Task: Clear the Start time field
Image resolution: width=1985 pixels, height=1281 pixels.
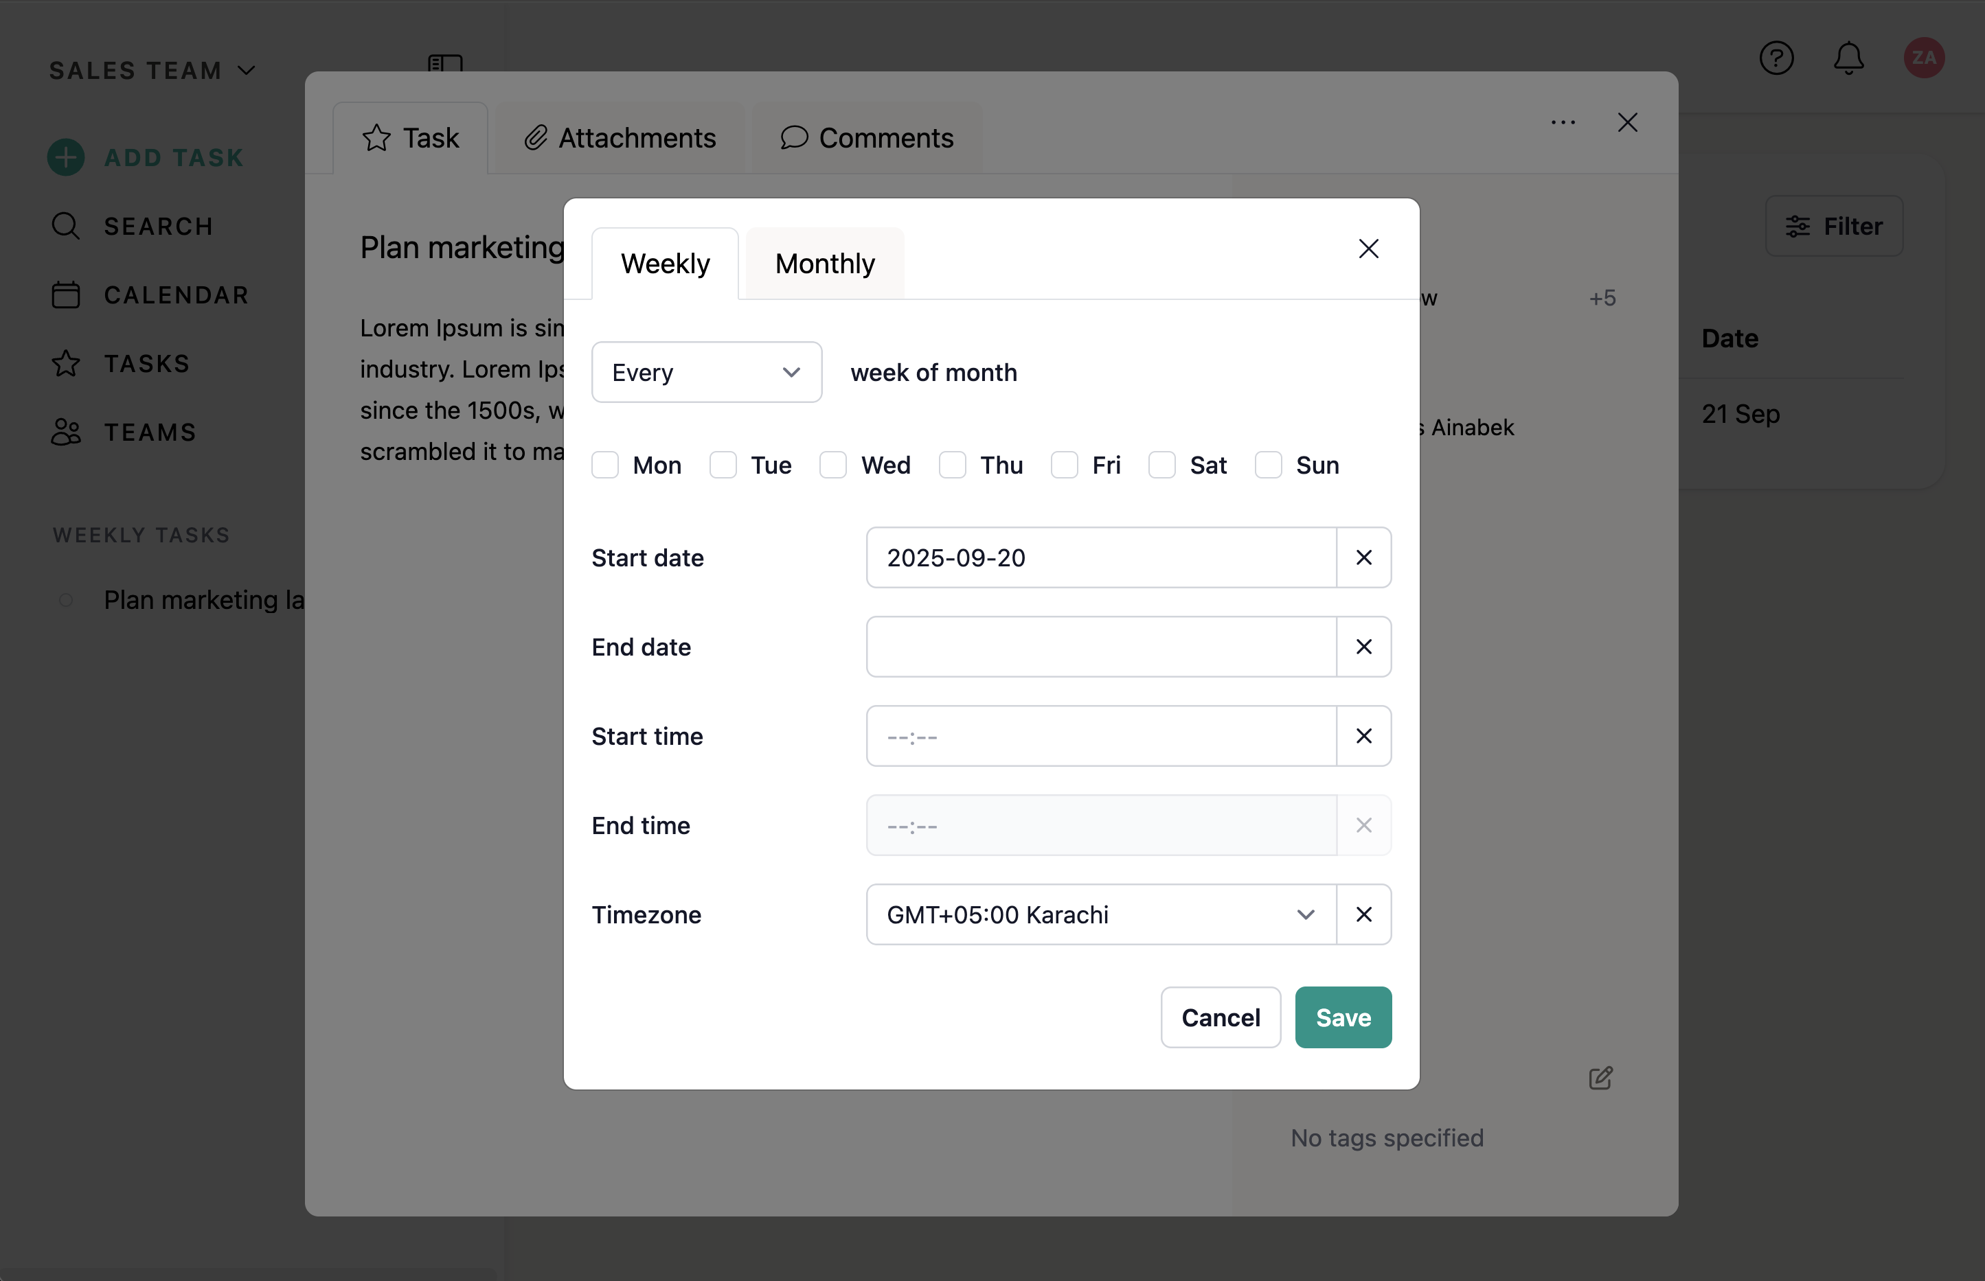Action: 1363,735
